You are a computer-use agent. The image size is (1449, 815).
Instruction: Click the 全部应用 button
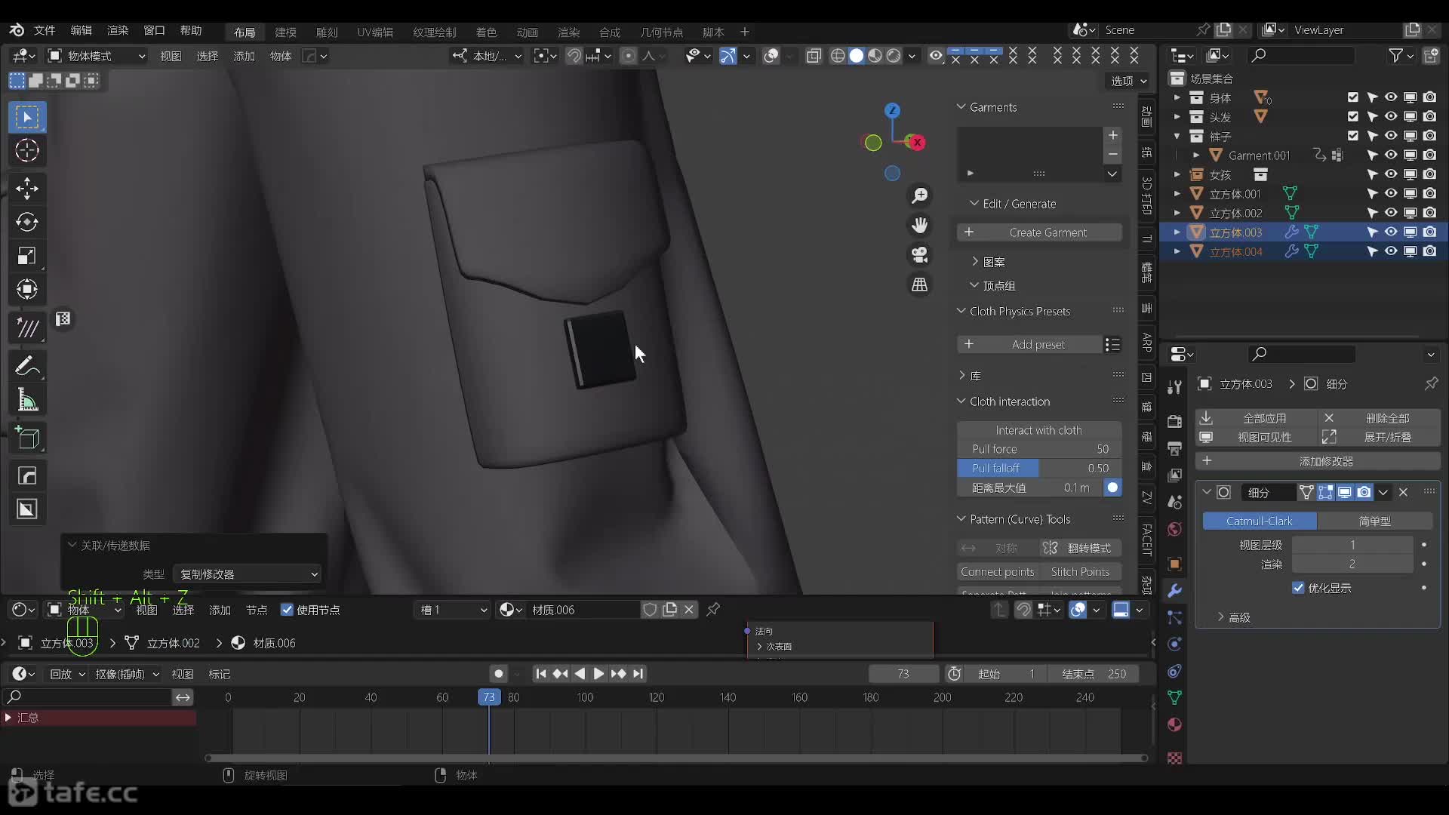(x=1256, y=418)
